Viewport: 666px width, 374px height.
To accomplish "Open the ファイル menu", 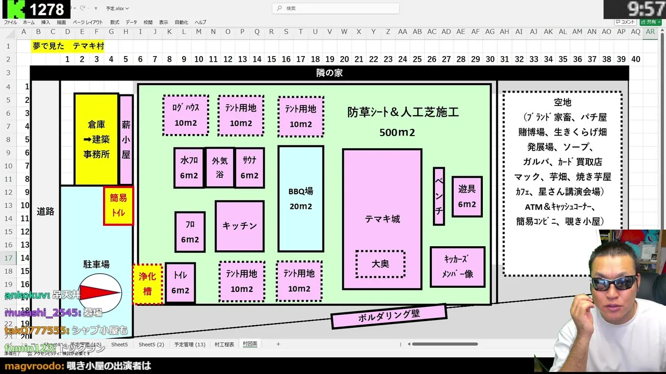I will coord(10,22).
